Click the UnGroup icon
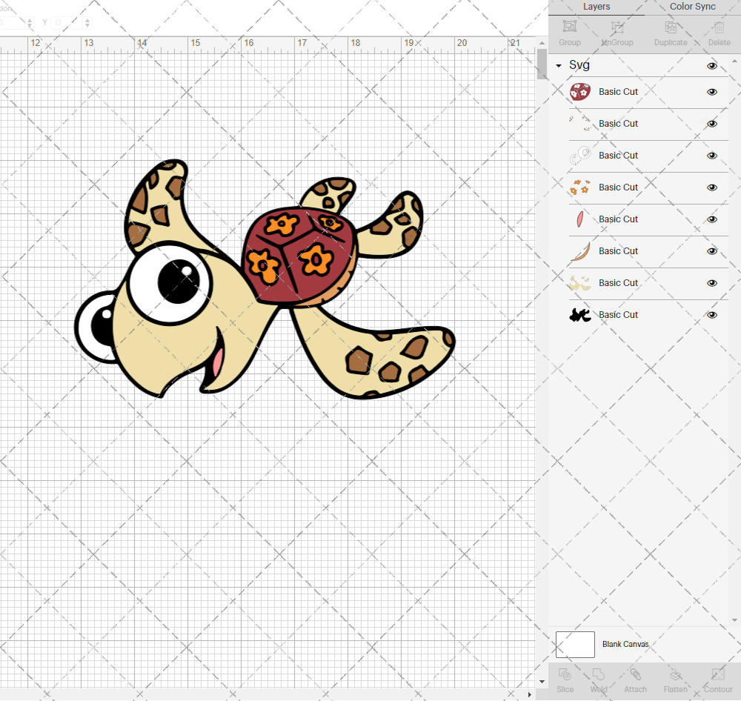This screenshot has width=741, height=701. pos(617,27)
